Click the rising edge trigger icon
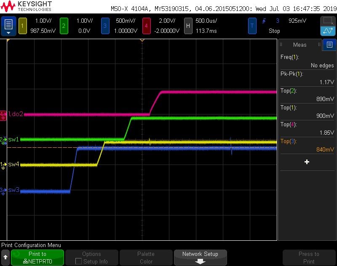Image resolution: width=337 pixels, height=266 pixels. tap(264, 21)
